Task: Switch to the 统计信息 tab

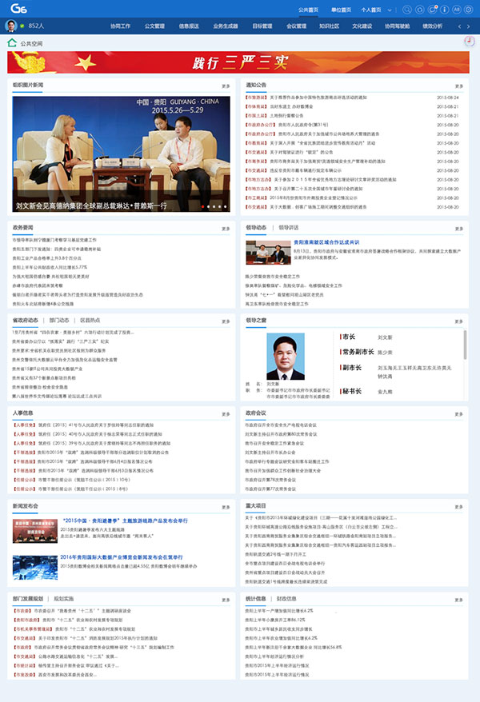Action: click(256, 599)
